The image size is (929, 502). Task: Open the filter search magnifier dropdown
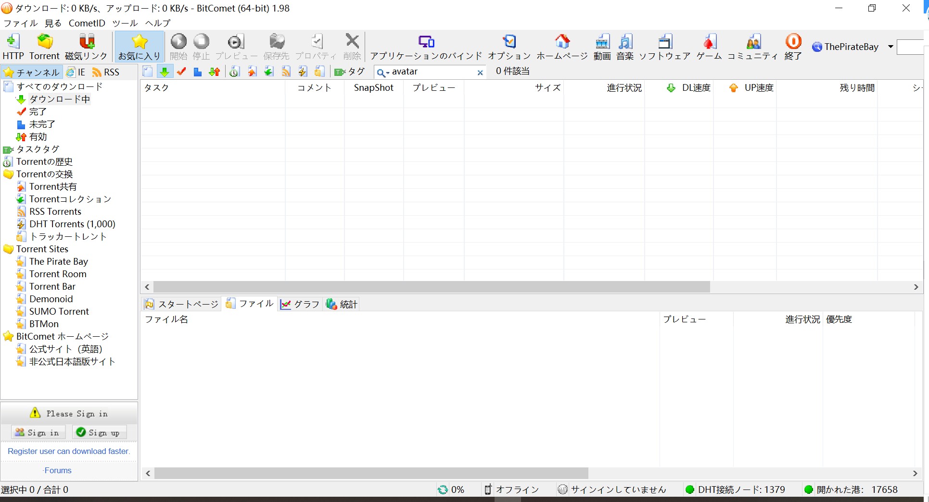pyautogui.click(x=382, y=73)
